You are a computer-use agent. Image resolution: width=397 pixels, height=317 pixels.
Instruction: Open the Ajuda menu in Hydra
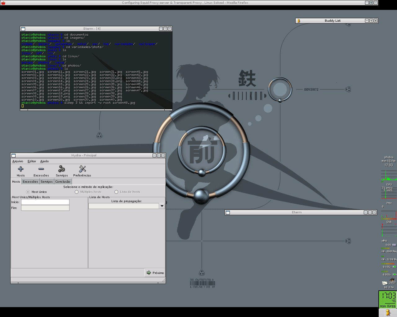click(44, 161)
